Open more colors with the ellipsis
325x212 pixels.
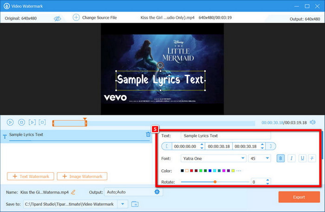coord(239,171)
